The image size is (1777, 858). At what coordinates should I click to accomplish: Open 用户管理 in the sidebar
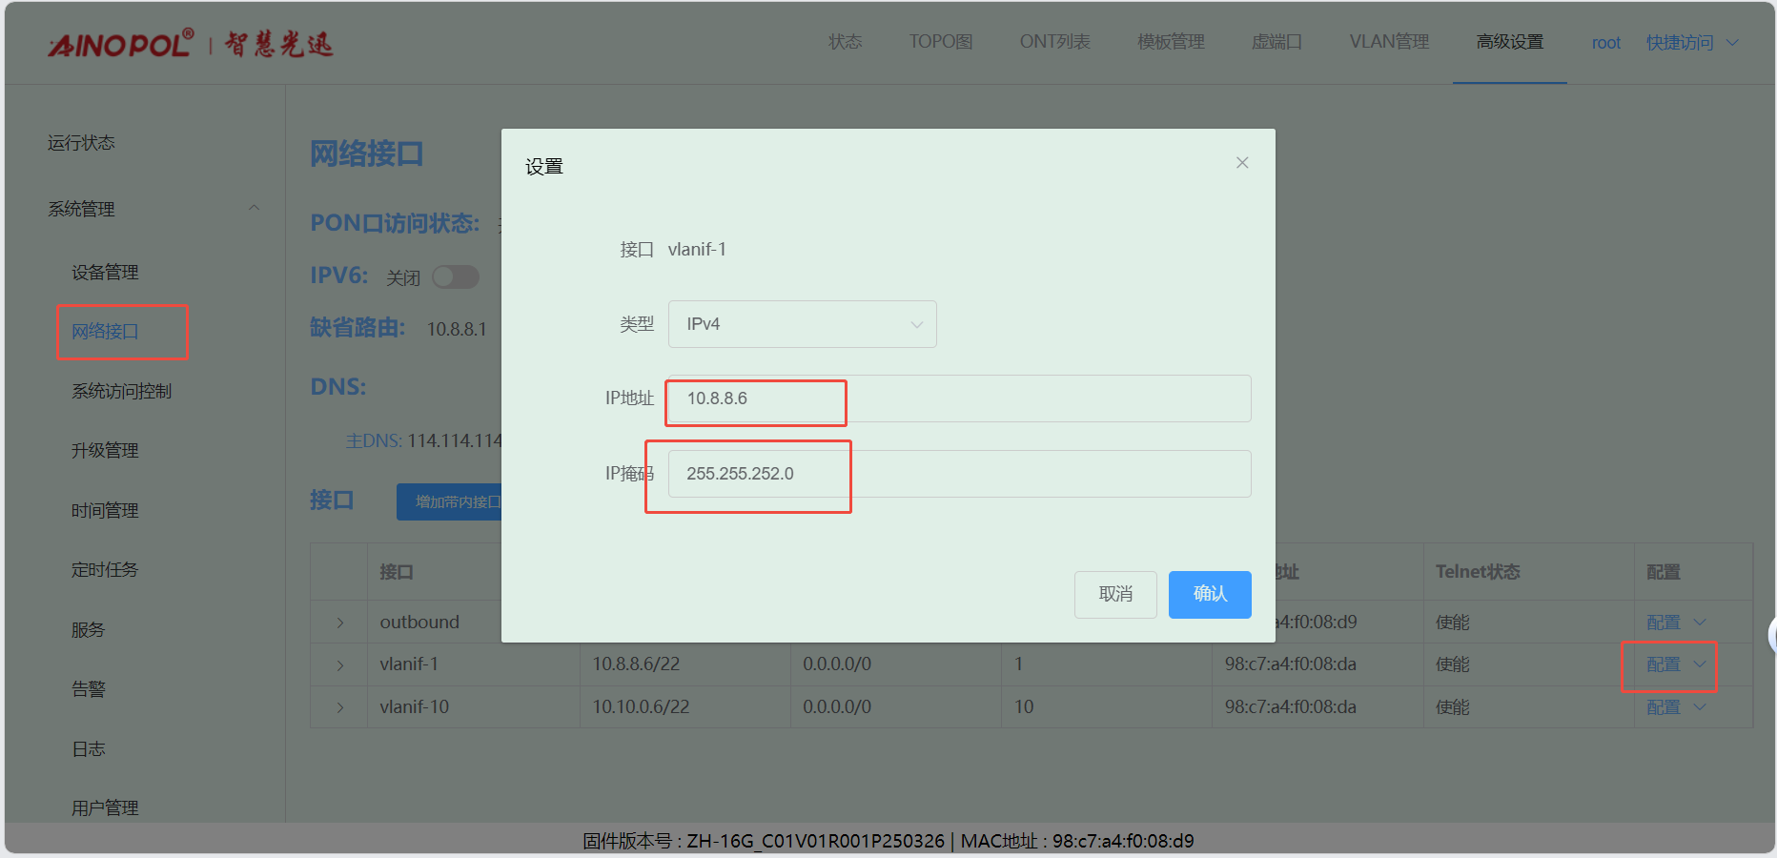pos(105,807)
